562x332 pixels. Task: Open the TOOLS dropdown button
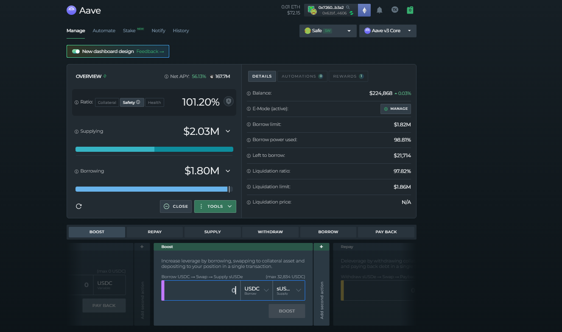pos(215,206)
